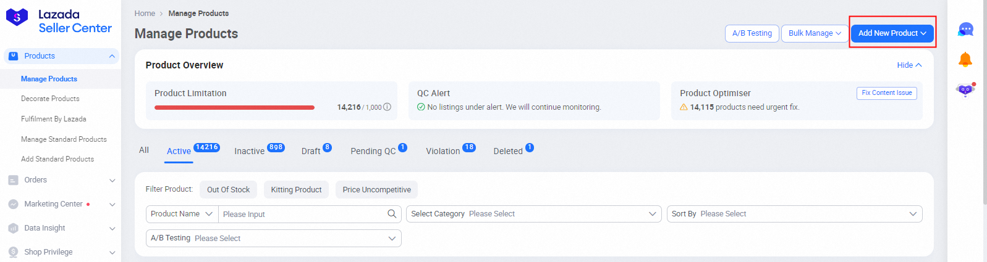Toggle the Kitting Product filter
987x262 pixels.
click(x=296, y=190)
